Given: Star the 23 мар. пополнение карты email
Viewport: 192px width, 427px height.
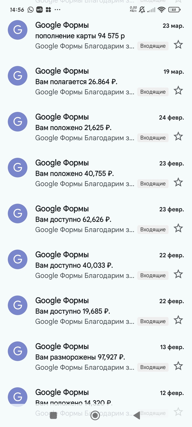Looking at the screenshot, I should 178,45.
